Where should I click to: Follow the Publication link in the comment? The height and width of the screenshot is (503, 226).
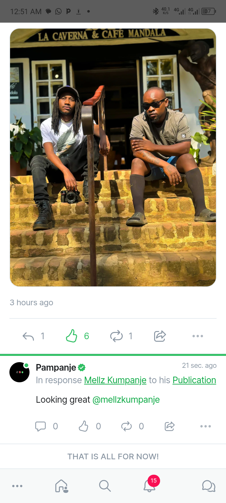pyautogui.click(x=194, y=380)
